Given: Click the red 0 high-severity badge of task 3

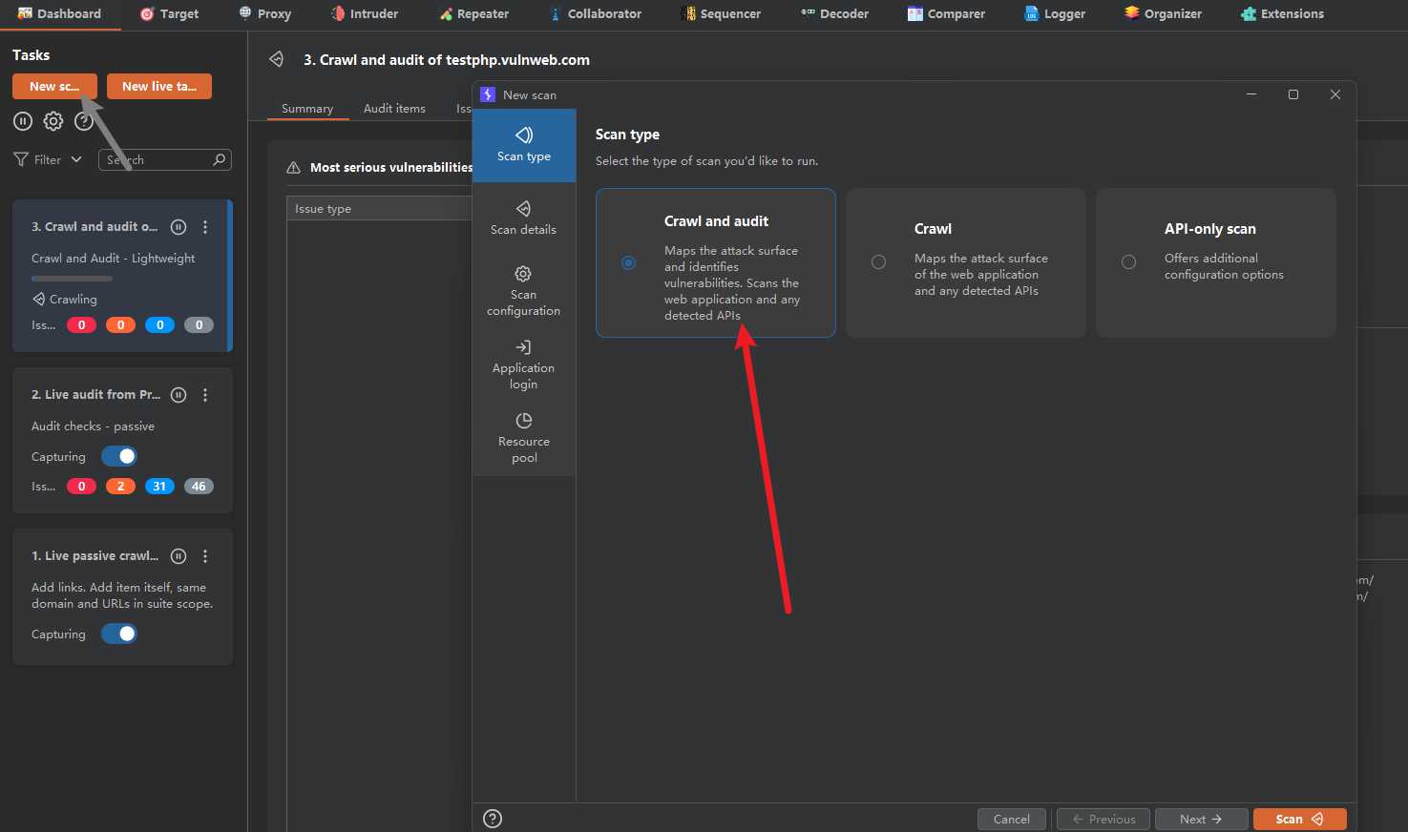Looking at the screenshot, I should click(81, 325).
